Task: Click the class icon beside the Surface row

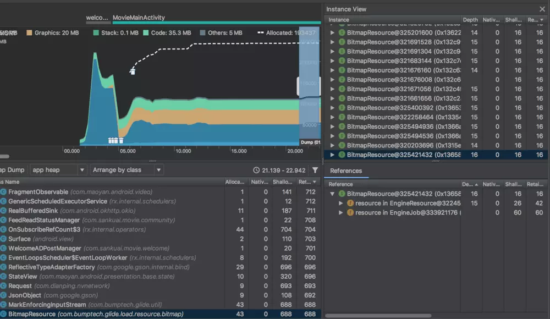Action: click(x=3, y=239)
